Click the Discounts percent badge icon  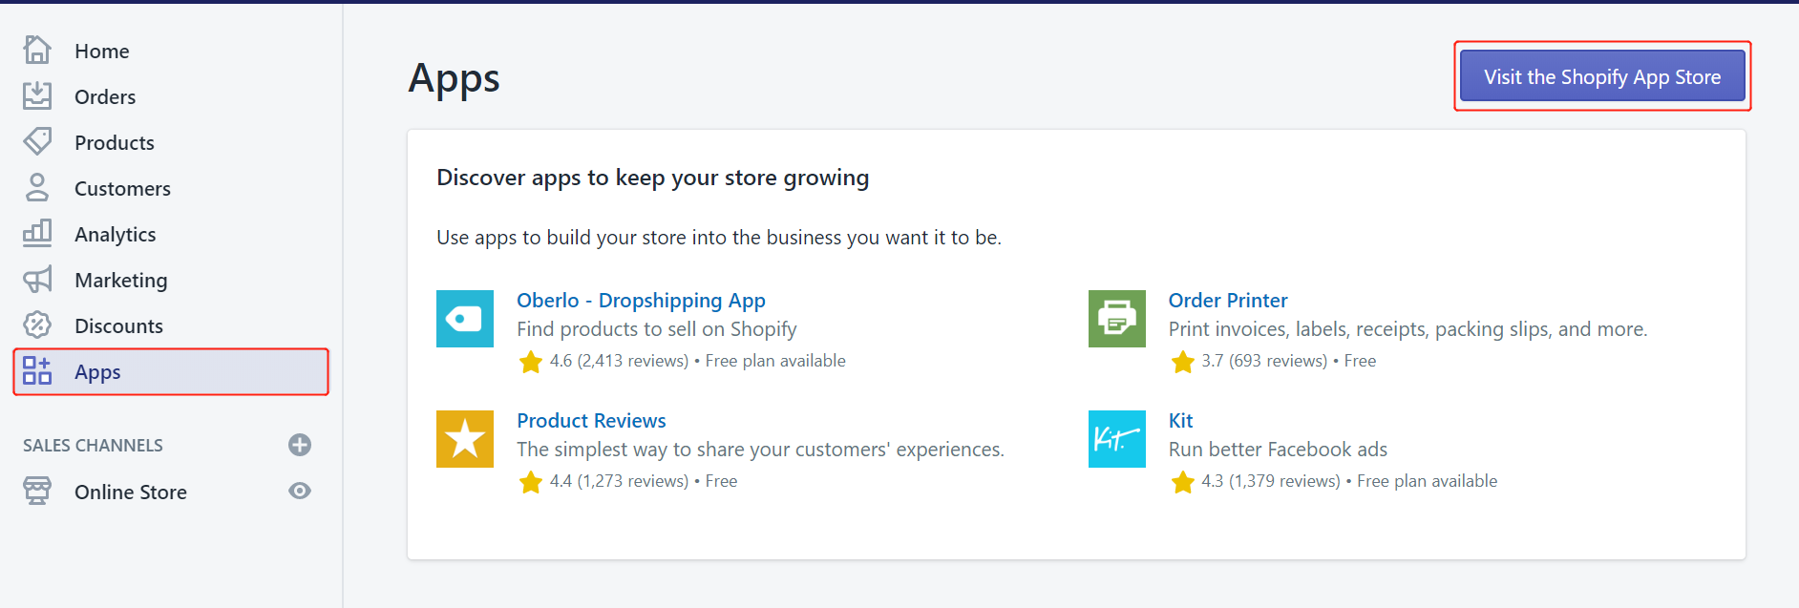tap(37, 325)
